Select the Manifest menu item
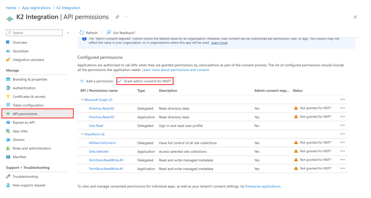The image size is (371, 198). pyautogui.click(x=19, y=157)
